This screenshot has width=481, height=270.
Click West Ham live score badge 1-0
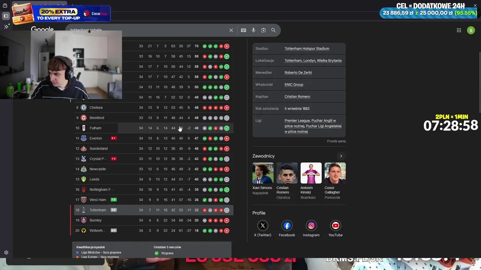tap(113, 200)
